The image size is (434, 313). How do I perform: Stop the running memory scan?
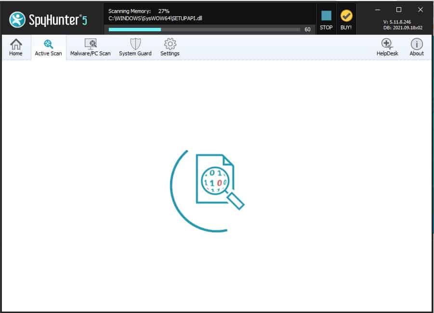(326, 20)
